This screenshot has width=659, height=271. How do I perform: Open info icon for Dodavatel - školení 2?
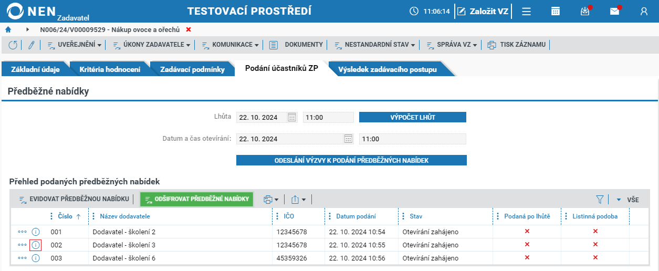36,232
